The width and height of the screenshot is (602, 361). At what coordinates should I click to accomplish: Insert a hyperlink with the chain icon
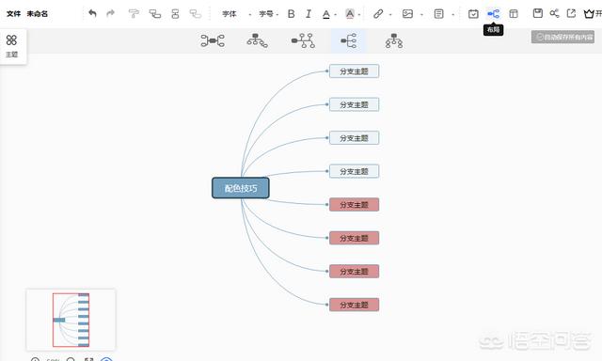point(378,14)
